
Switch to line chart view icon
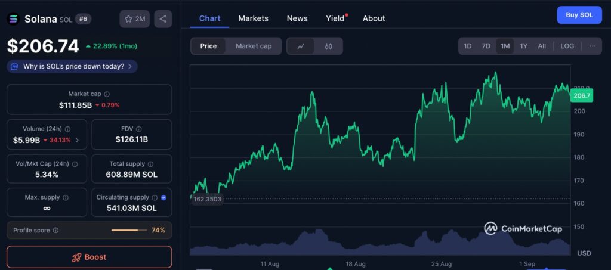(301, 46)
